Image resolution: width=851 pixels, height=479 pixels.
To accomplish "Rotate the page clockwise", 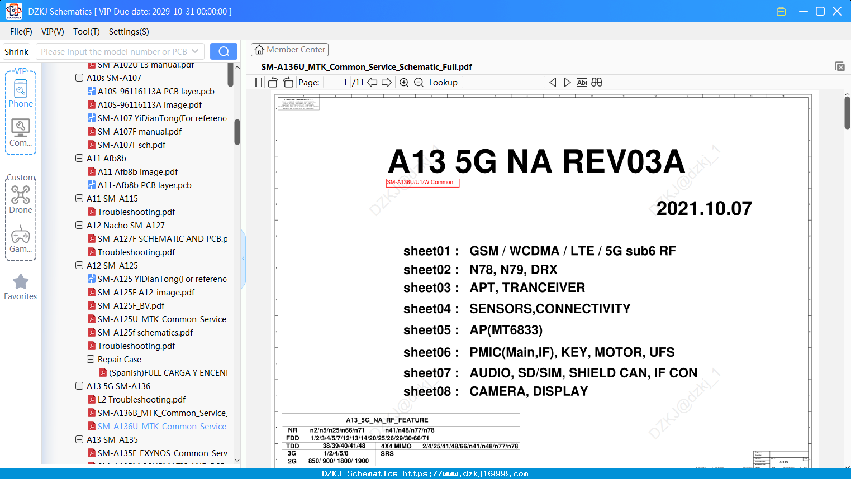I will [x=288, y=83].
